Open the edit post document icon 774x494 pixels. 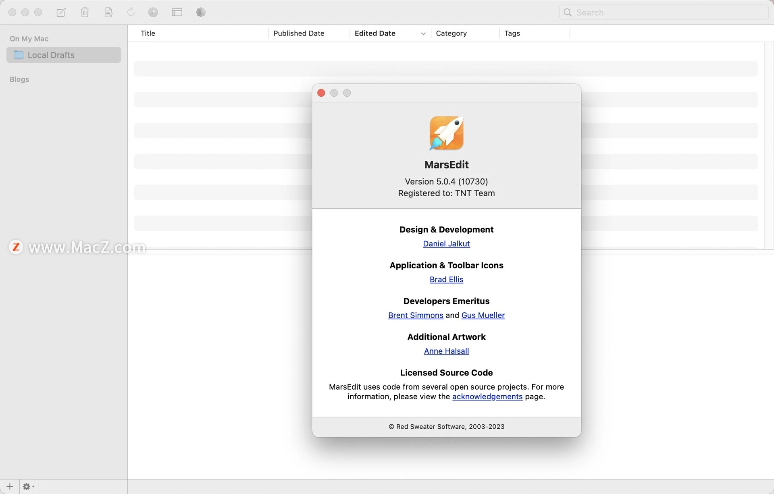108,12
